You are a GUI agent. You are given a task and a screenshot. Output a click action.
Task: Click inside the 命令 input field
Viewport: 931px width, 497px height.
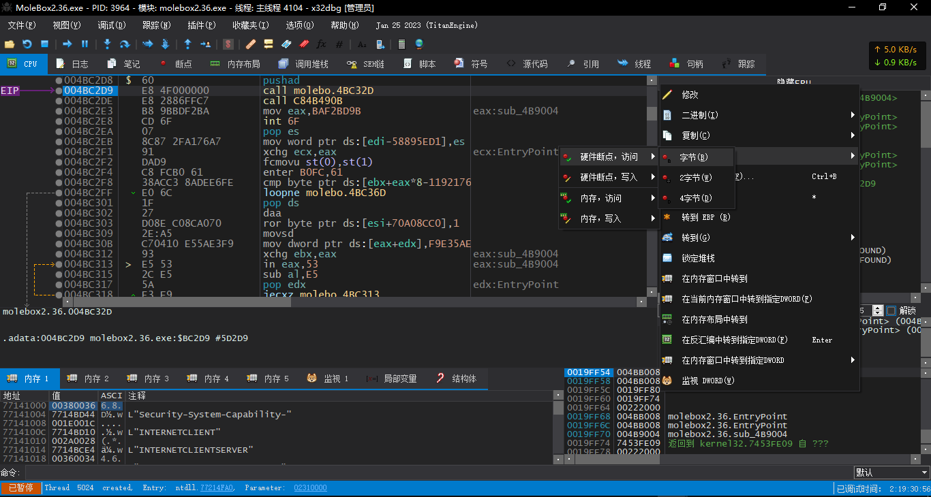tap(436, 472)
